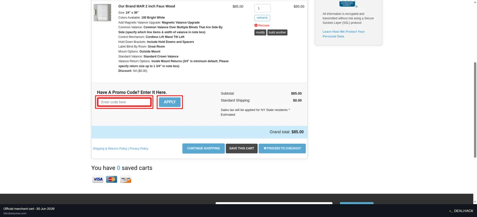Click the Standard Crown Valance text

point(161,56)
